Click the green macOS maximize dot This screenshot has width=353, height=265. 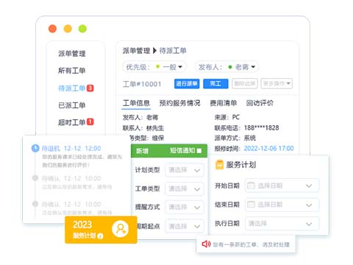tap(82, 29)
